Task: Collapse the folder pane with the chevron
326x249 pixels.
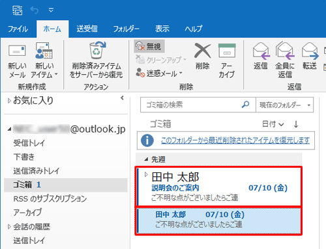Action: pyautogui.click(x=122, y=98)
